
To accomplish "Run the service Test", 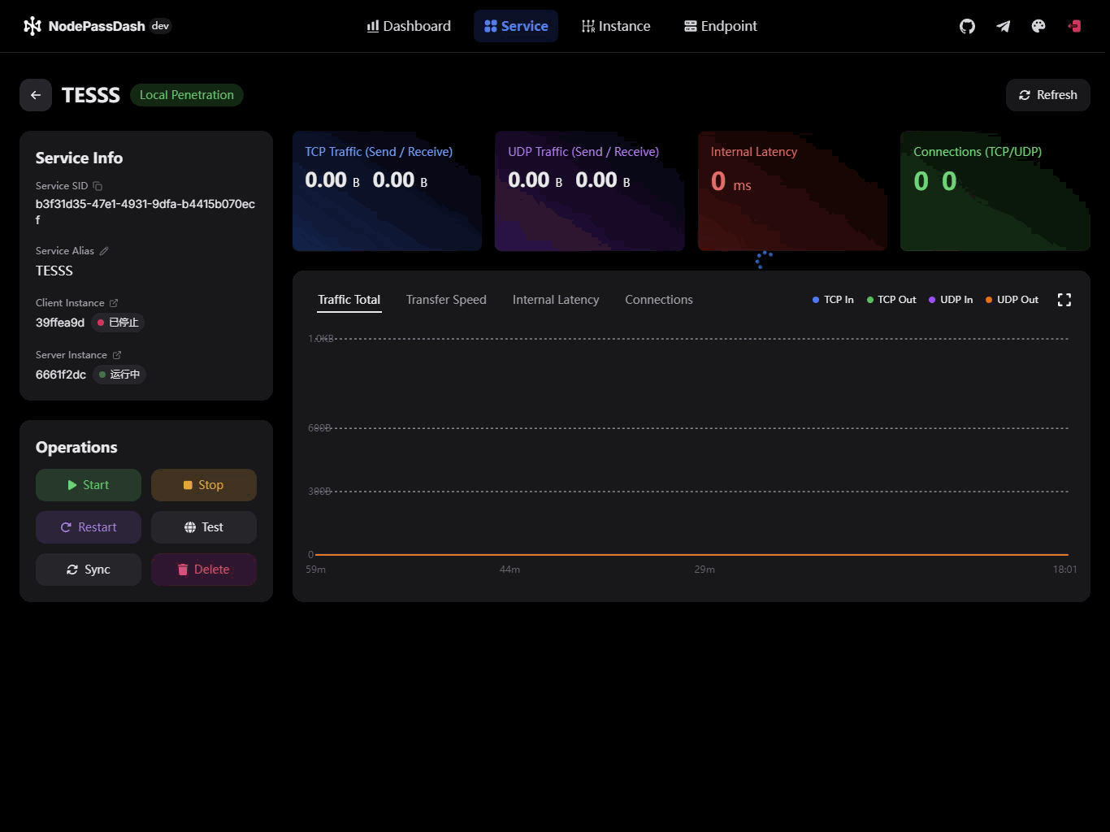I will tap(204, 527).
